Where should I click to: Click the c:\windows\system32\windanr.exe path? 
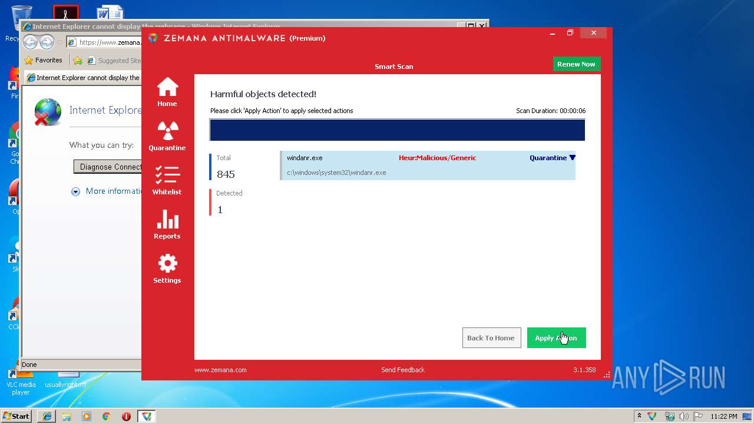click(x=336, y=173)
